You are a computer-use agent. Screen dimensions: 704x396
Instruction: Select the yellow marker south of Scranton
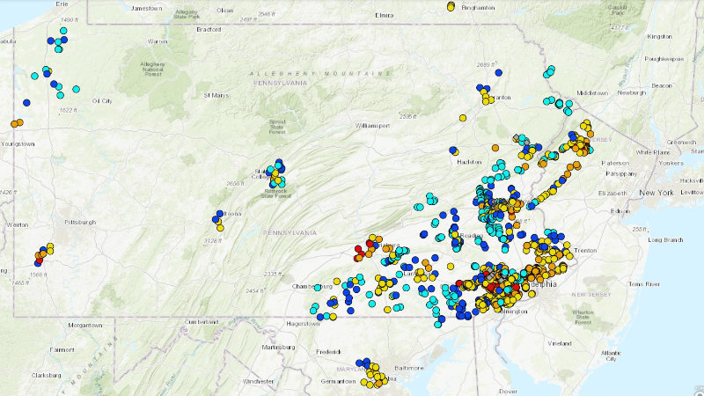click(x=463, y=118)
